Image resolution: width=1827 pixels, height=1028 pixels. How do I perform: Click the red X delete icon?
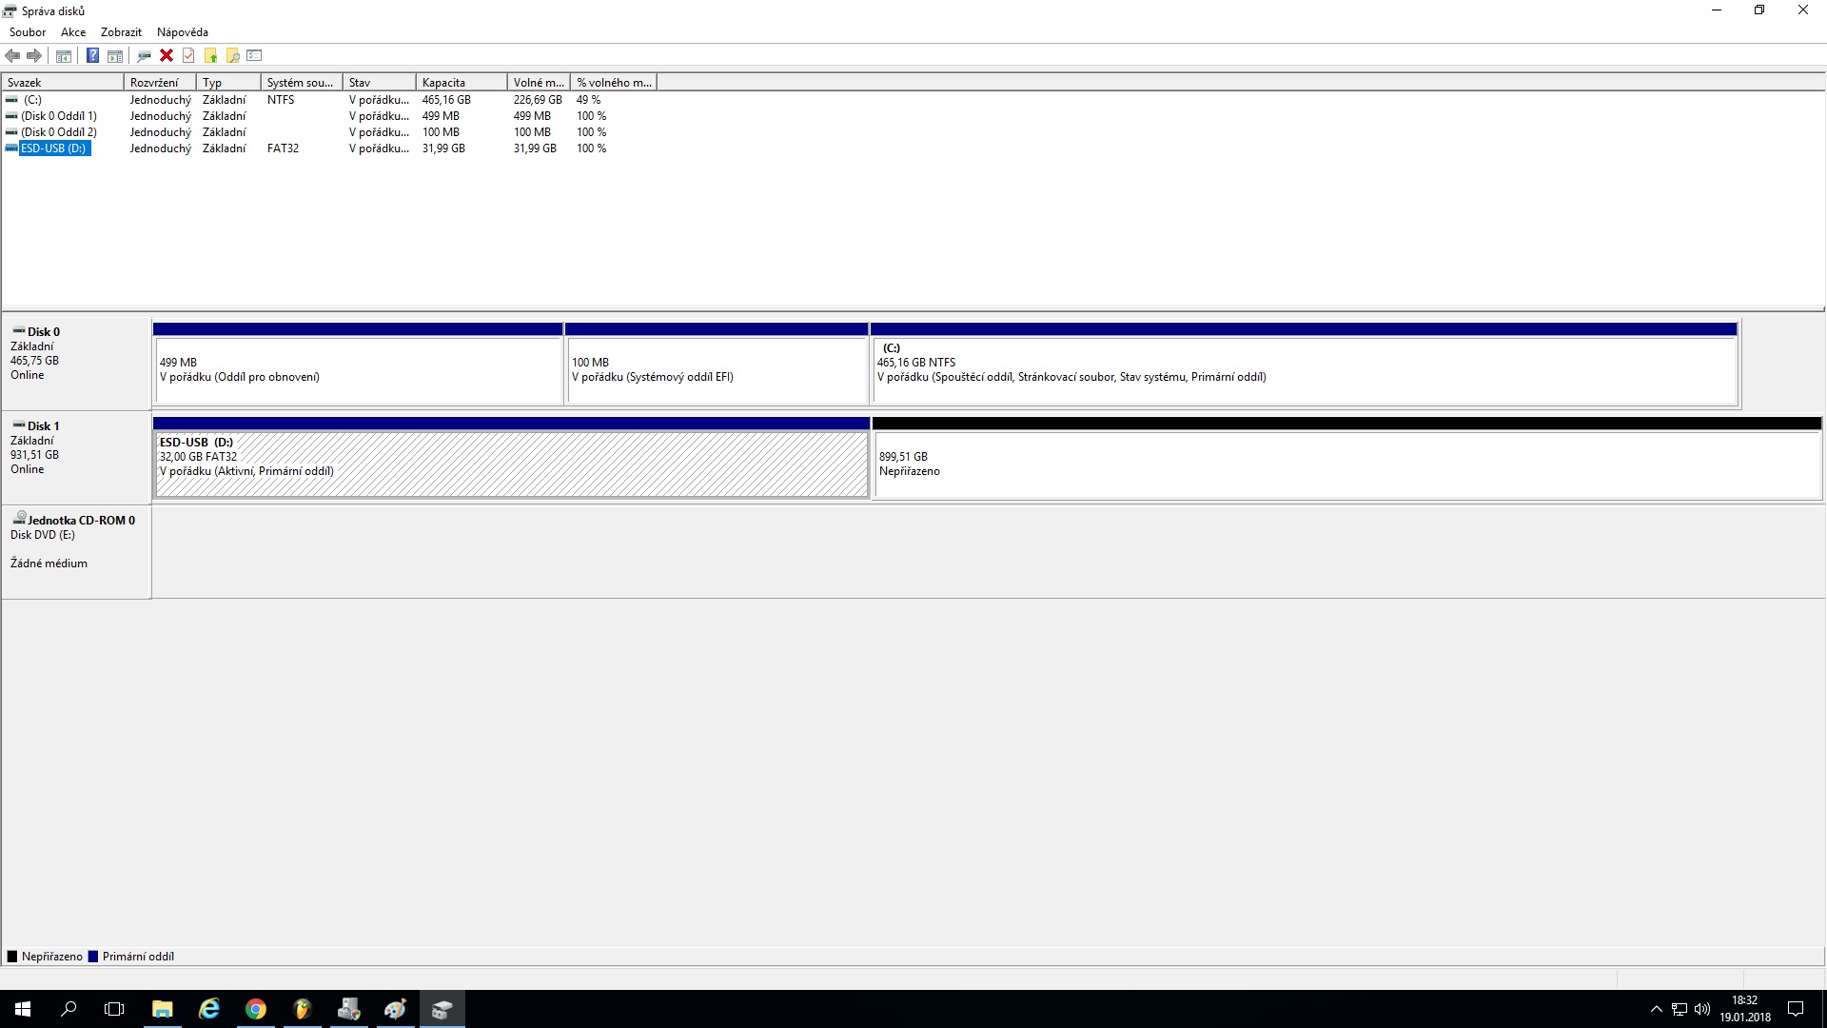[167, 56]
